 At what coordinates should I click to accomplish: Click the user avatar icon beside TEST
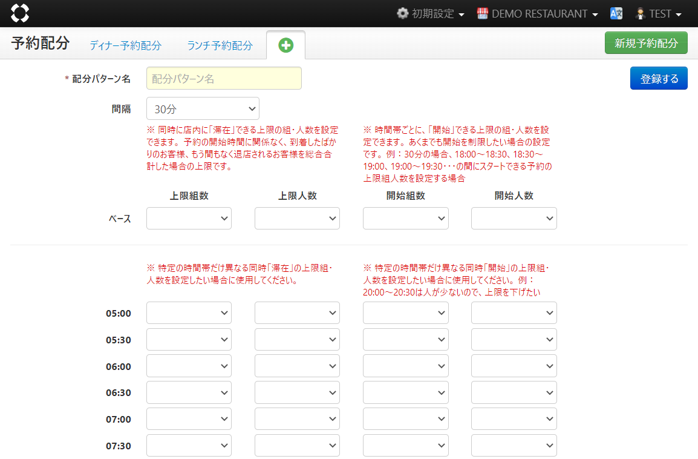coord(641,13)
